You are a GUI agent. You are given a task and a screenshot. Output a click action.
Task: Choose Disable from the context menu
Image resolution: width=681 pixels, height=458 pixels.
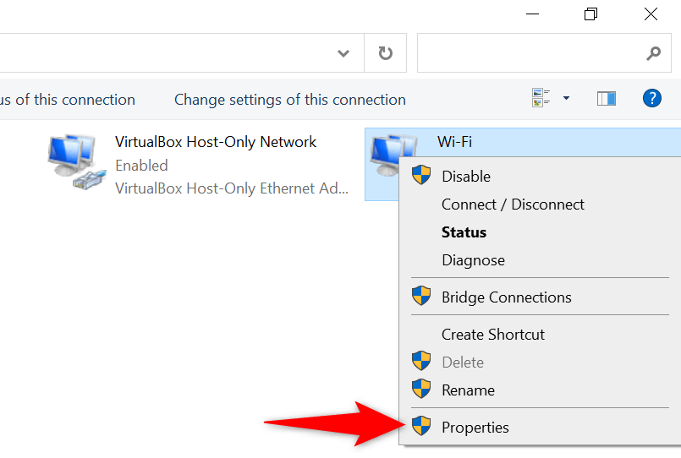pyautogui.click(x=466, y=177)
